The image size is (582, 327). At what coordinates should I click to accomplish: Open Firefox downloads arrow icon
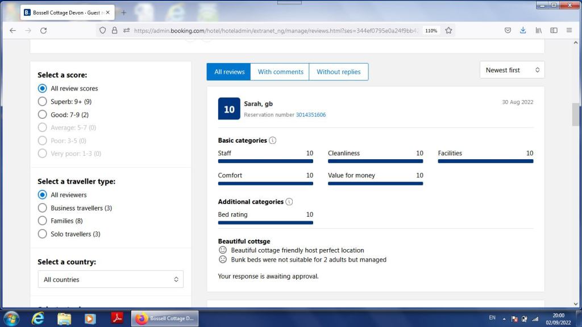coord(523,31)
